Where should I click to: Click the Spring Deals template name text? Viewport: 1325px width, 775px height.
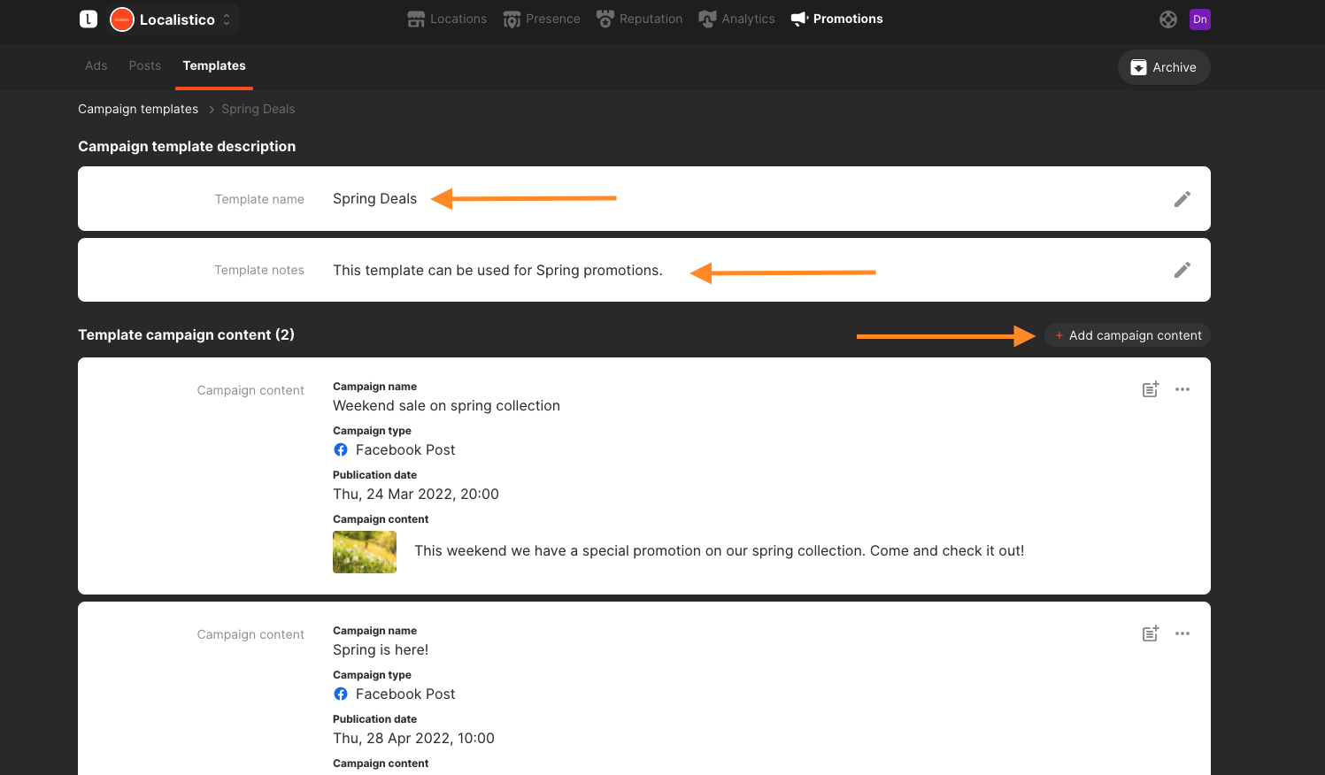374,199
